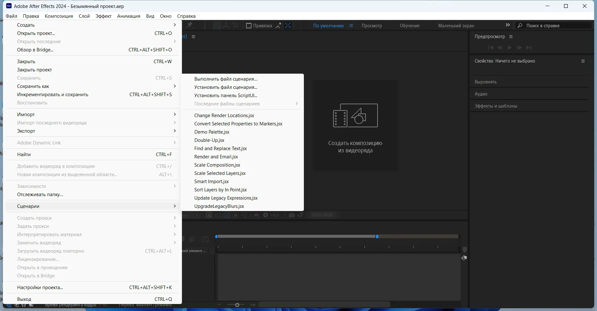Image resolution: width=597 pixels, height=311 pixels.
Task: Expand the Adobe Dynamic Link submenu
Action: 175,143
